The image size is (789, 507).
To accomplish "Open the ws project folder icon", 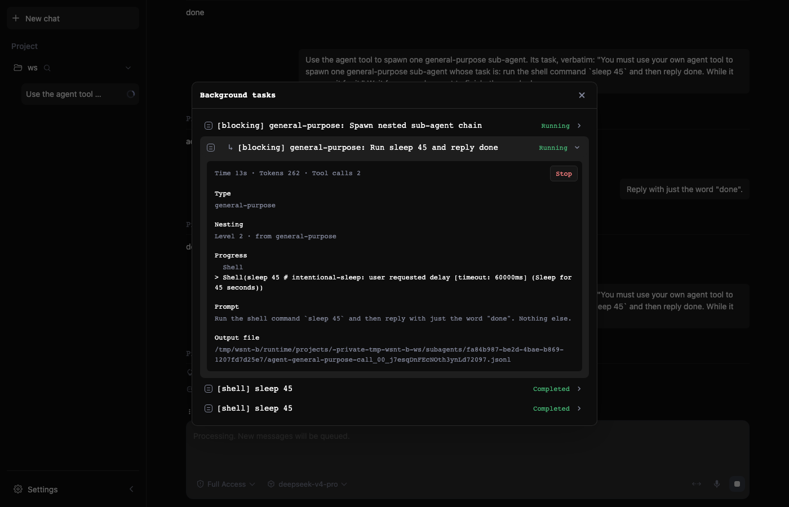I will [x=18, y=68].
